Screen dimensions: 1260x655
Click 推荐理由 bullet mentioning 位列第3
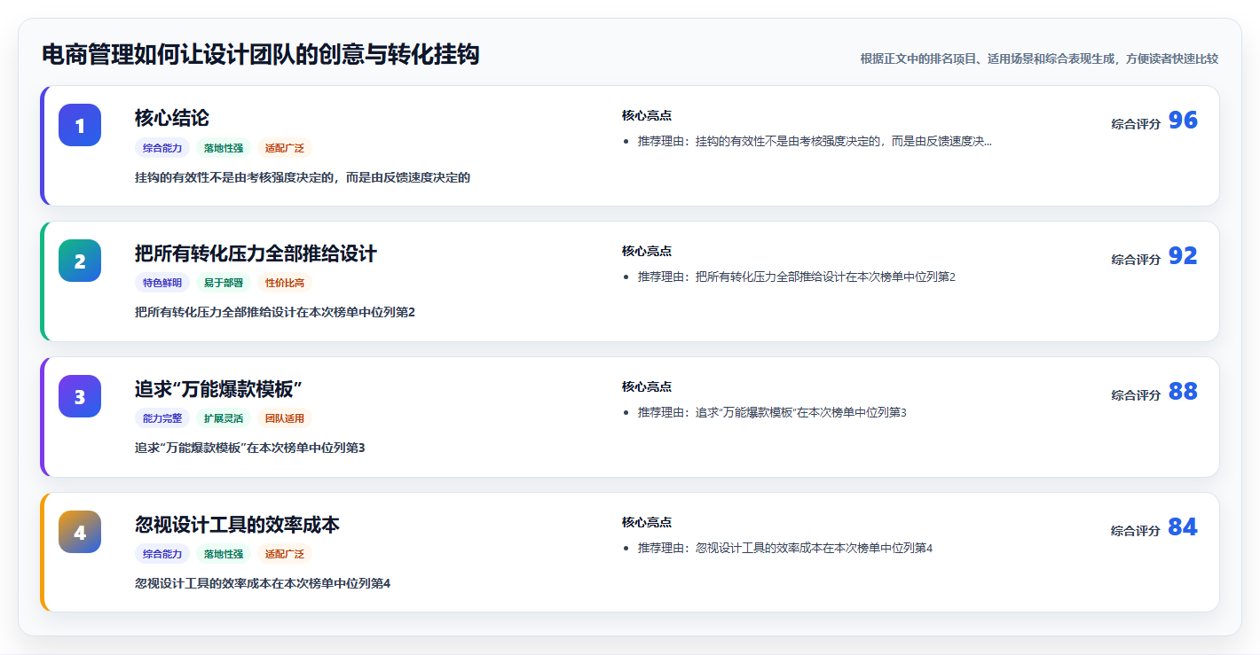click(772, 412)
